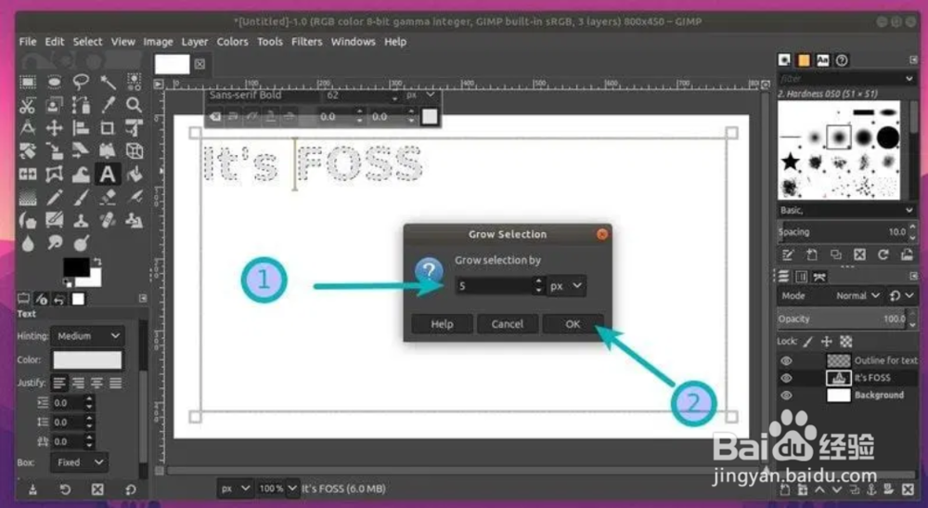This screenshot has height=508, width=928.
Task: Select the Free Select lasso tool
Action: (81, 82)
